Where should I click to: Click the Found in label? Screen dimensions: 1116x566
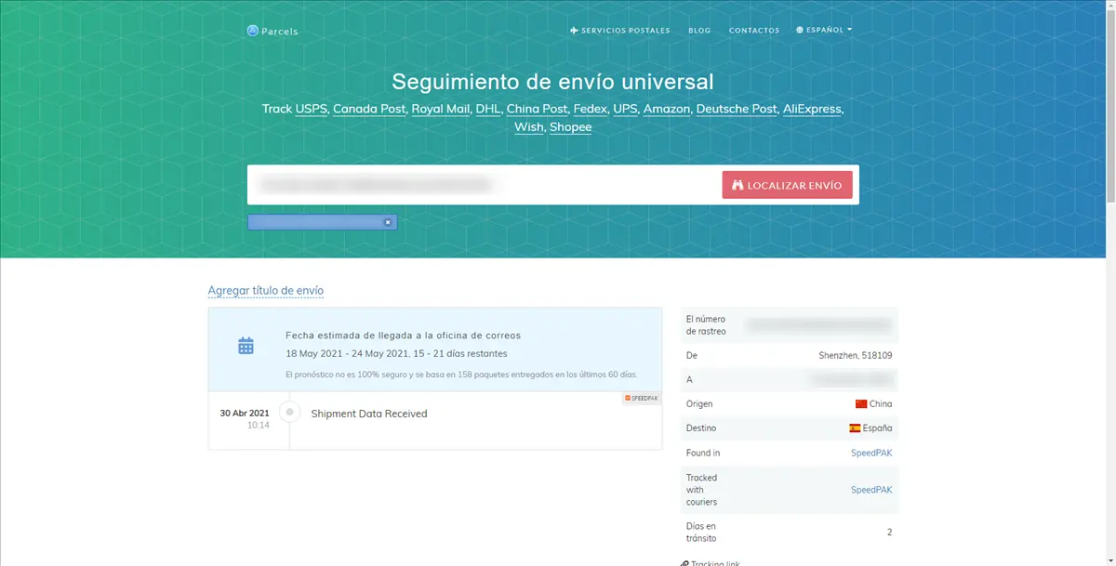(x=703, y=454)
